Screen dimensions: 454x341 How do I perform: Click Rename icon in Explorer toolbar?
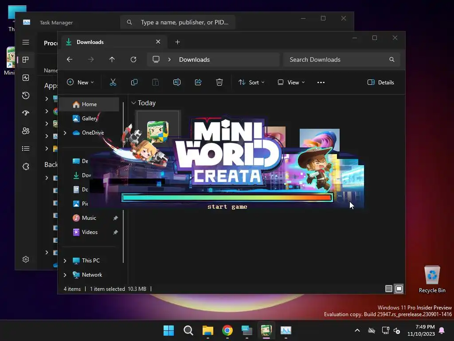point(177,82)
